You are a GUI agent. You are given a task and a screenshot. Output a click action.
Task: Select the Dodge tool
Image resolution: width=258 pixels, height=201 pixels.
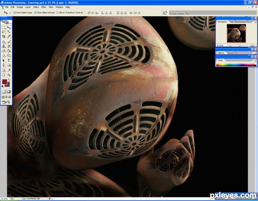(x=9, y=55)
